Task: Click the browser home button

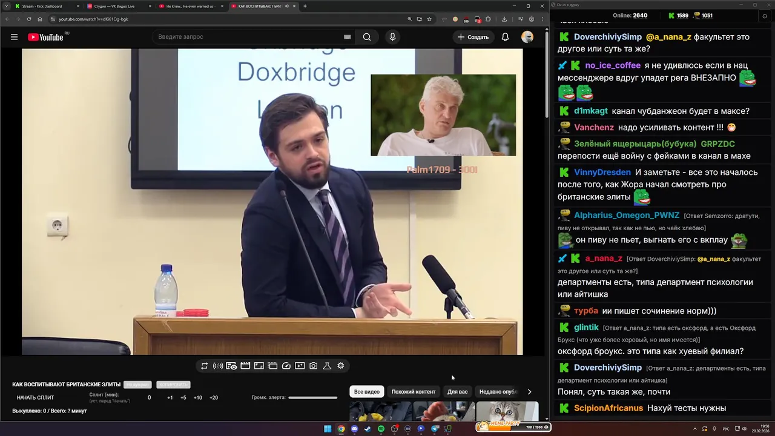Action: [x=40, y=19]
